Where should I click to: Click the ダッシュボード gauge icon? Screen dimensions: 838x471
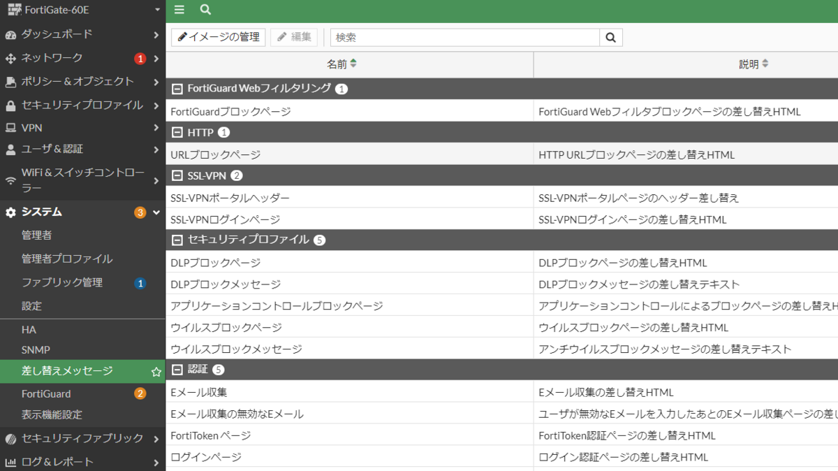pos(10,34)
